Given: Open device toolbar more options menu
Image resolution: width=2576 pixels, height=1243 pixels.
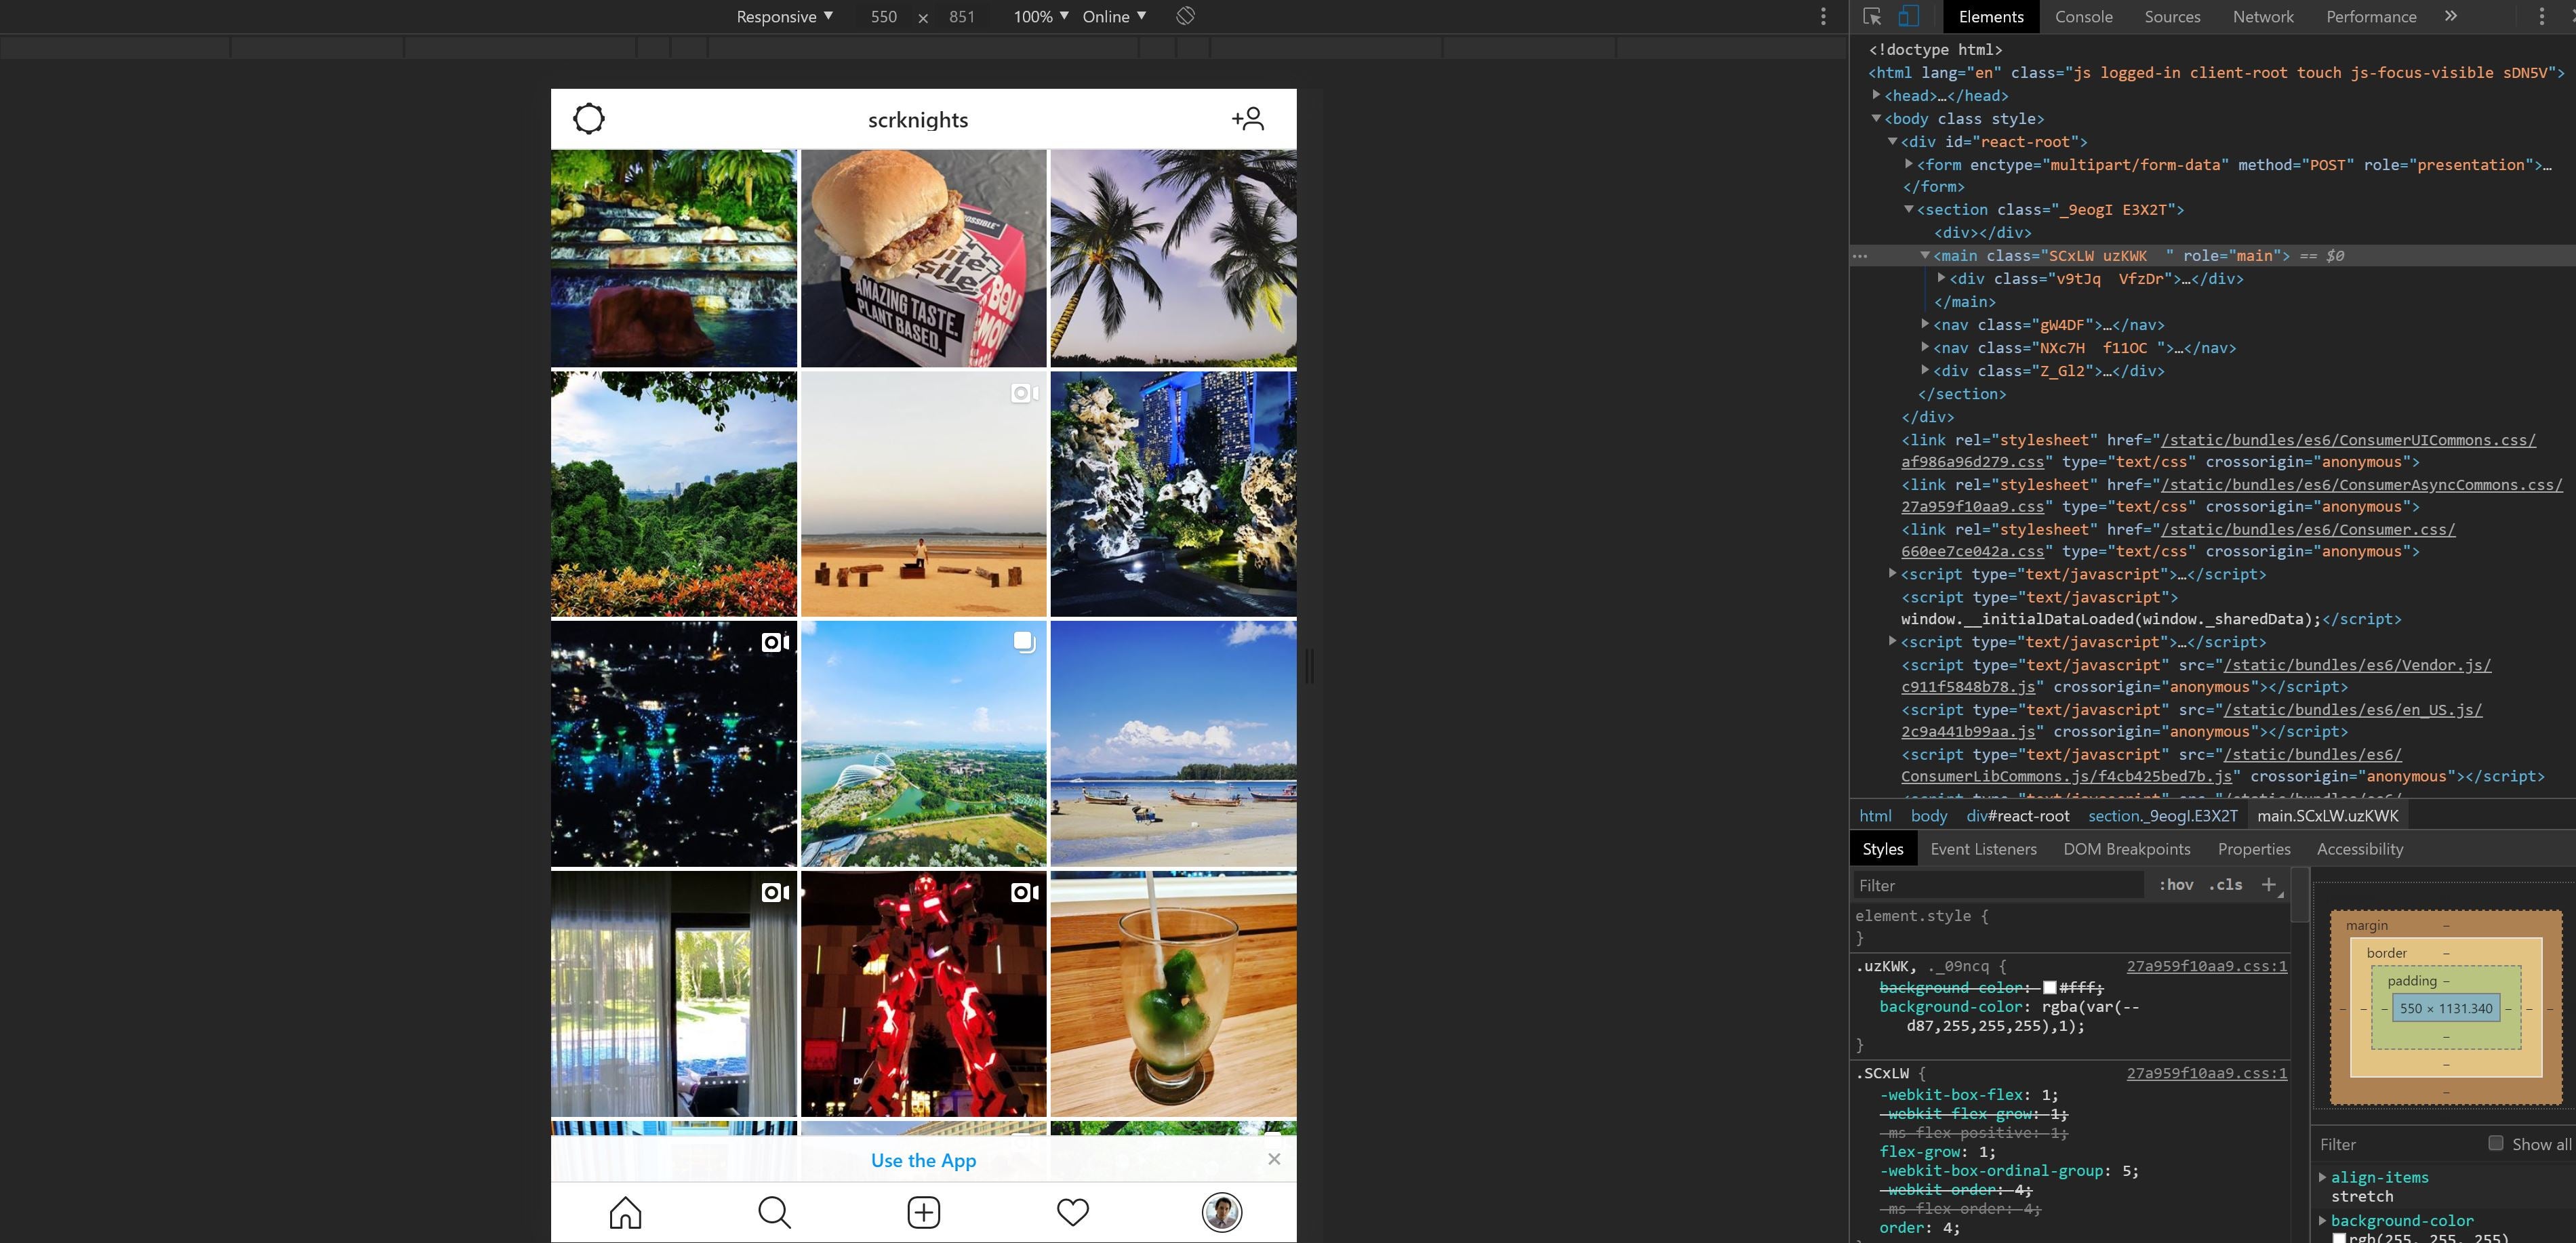Looking at the screenshot, I should [1823, 16].
